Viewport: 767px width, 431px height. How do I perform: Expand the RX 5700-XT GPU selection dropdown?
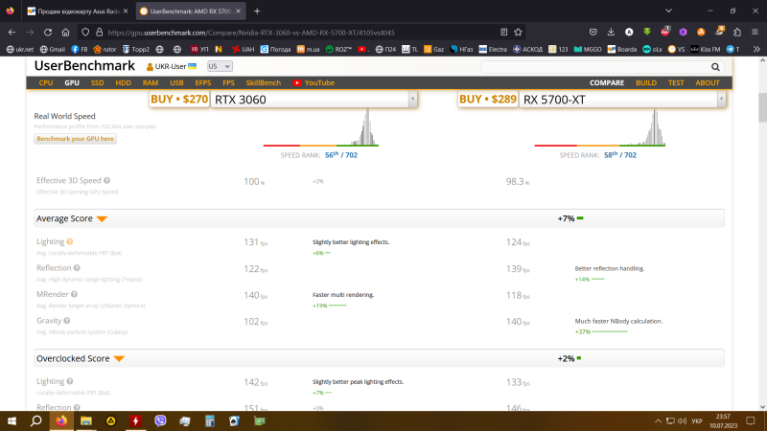coord(720,99)
